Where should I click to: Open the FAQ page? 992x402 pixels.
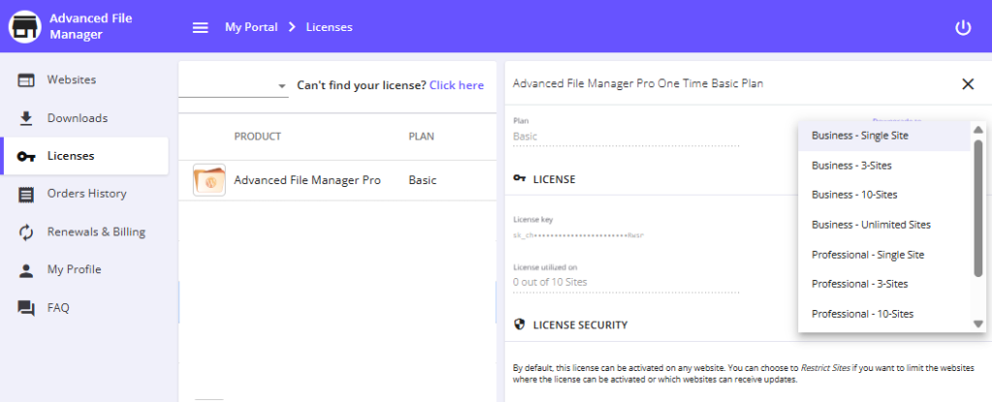coord(84,308)
